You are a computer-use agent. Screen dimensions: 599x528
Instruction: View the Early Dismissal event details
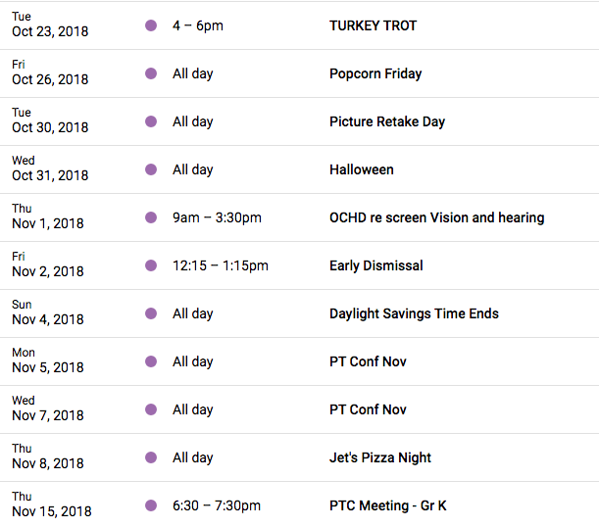(375, 265)
